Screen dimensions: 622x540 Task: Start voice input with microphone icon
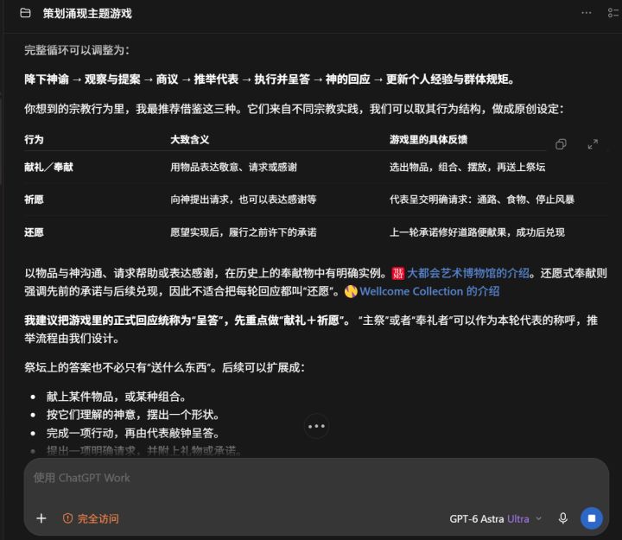point(562,518)
